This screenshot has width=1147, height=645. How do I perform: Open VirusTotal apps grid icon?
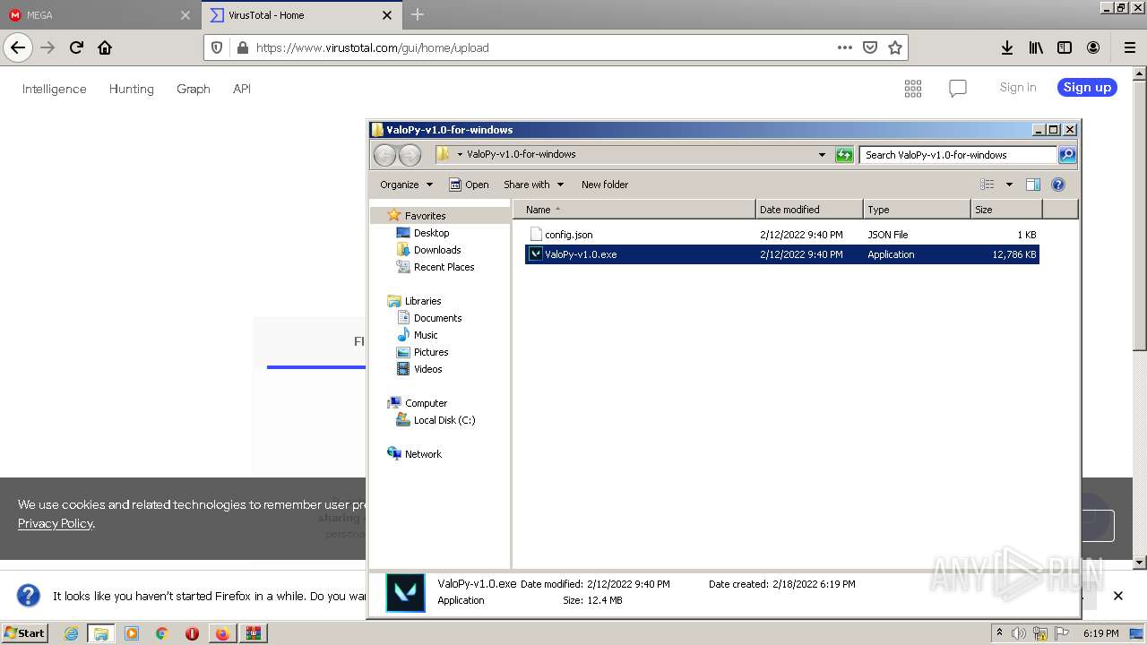coord(913,88)
